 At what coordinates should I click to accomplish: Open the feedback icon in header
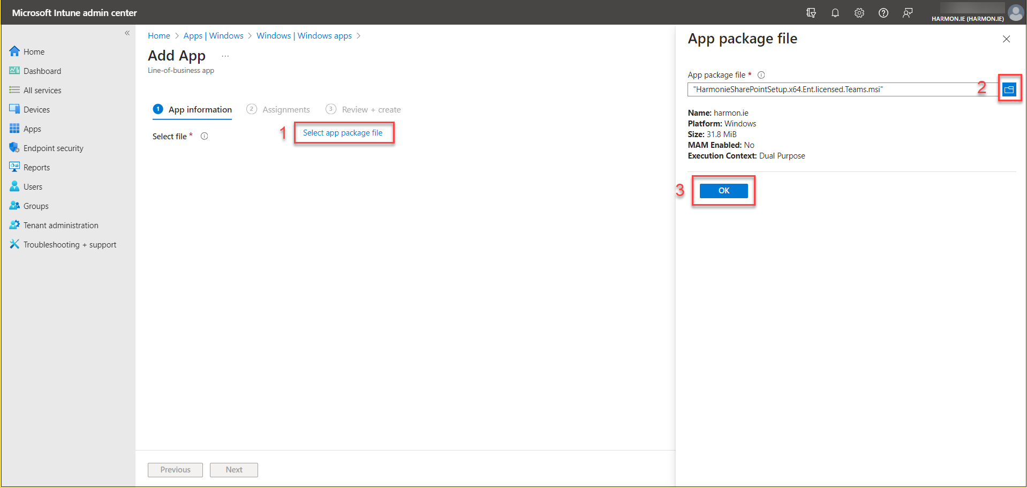pyautogui.click(x=908, y=13)
